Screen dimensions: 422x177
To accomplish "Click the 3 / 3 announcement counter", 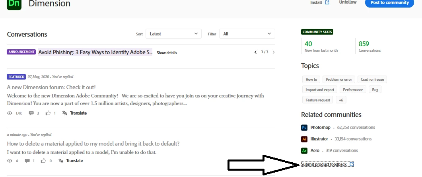I will point(264,52).
